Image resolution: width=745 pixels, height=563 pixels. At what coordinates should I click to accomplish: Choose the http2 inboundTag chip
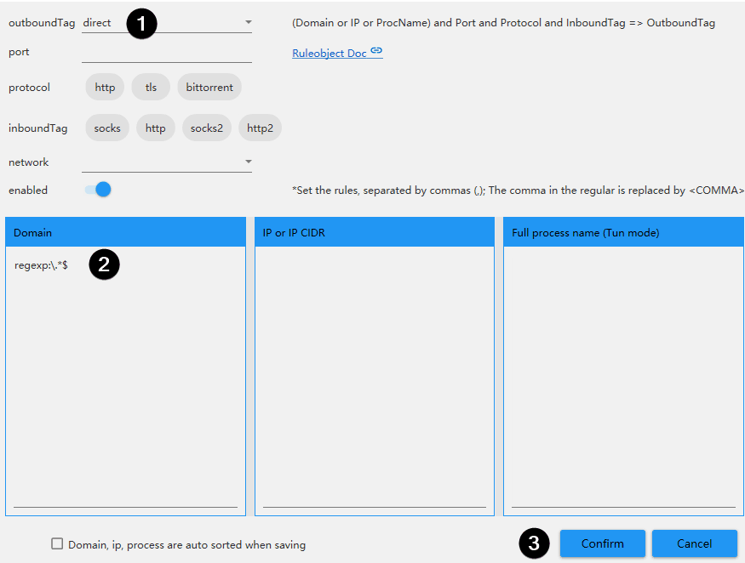260,128
